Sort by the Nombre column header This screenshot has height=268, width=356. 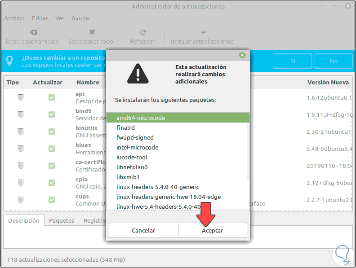[88, 82]
